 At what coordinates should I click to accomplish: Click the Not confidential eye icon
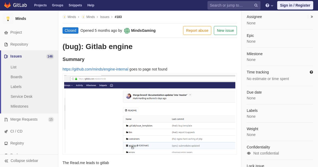[249, 153]
